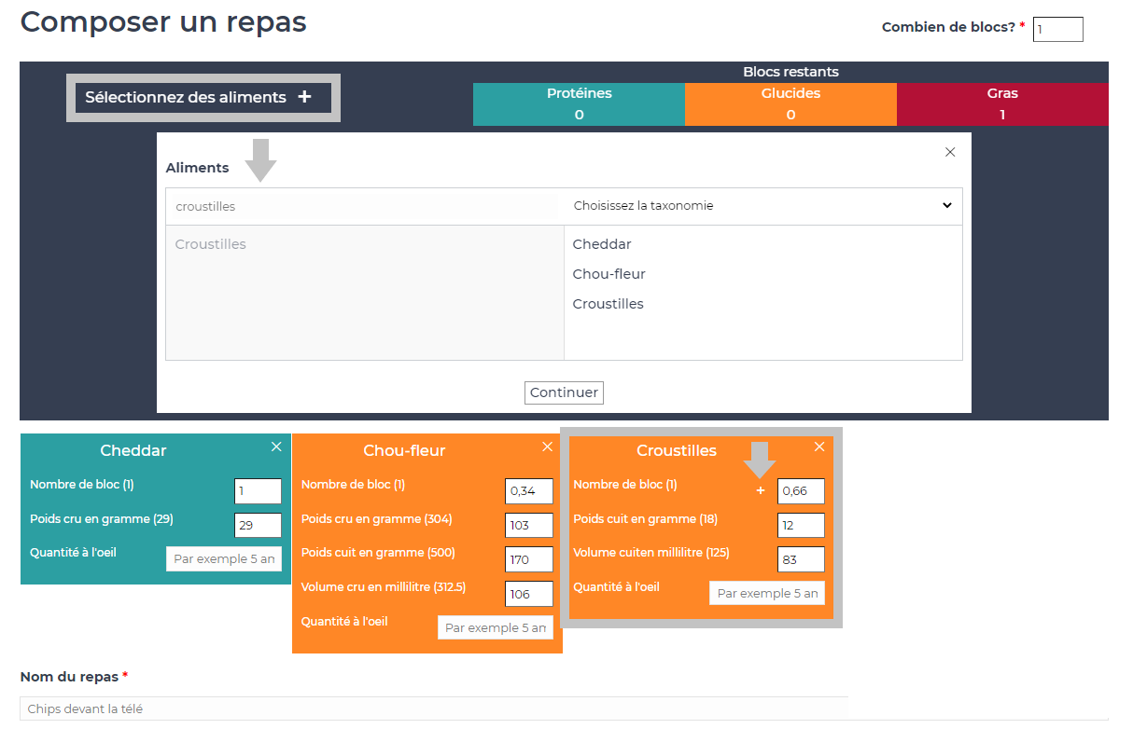Viewport: 1133px width, 729px height.
Task: Remove the Cheddar food card
Action: (x=276, y=447)
